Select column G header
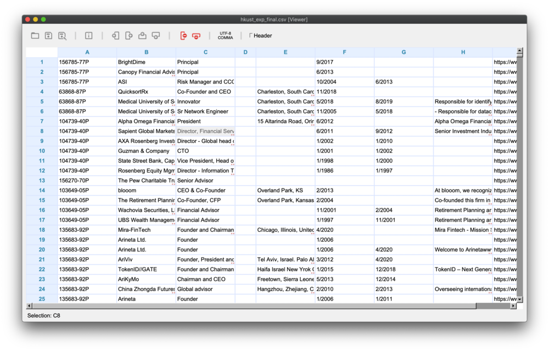 tap(404, 52)
